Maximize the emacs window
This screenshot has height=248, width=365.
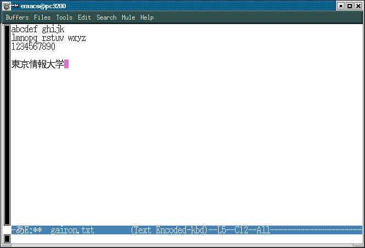[x=350, y=6]
